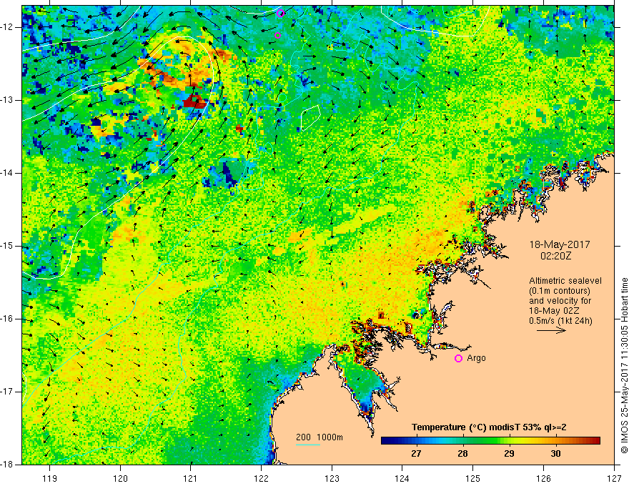
Task: Click the "119" longitude axis label
Action: coord(50,478)
